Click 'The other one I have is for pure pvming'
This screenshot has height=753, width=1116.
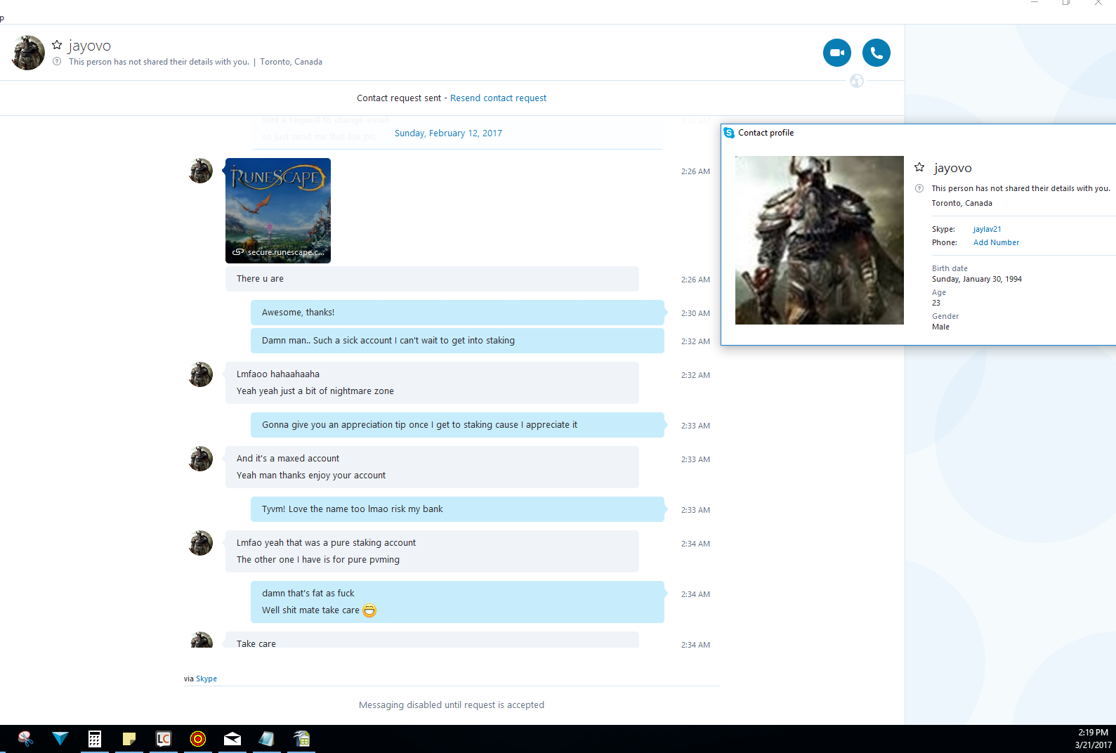(x=318, y=560)
